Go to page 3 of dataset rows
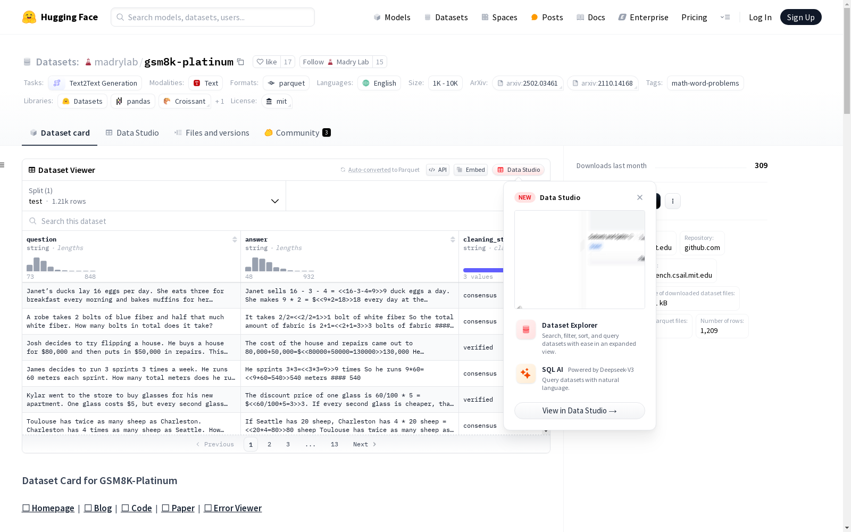851x532 pixels. pyautogui.click(x=288, y=444)
